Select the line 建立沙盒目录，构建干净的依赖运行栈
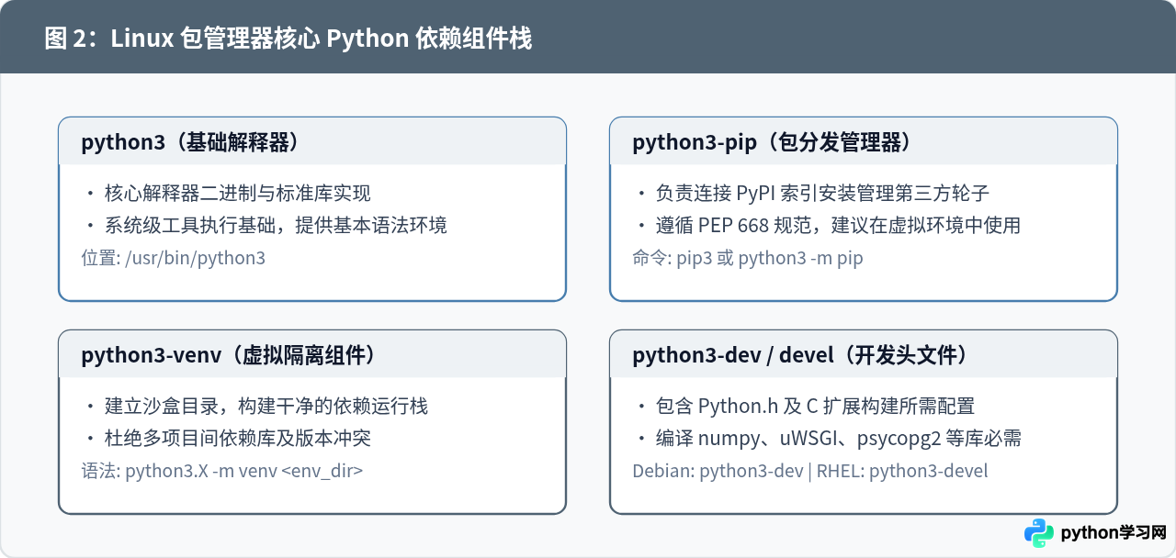Screen dimensions: 1176x558 pyautogui.click(x=266, y=407)
